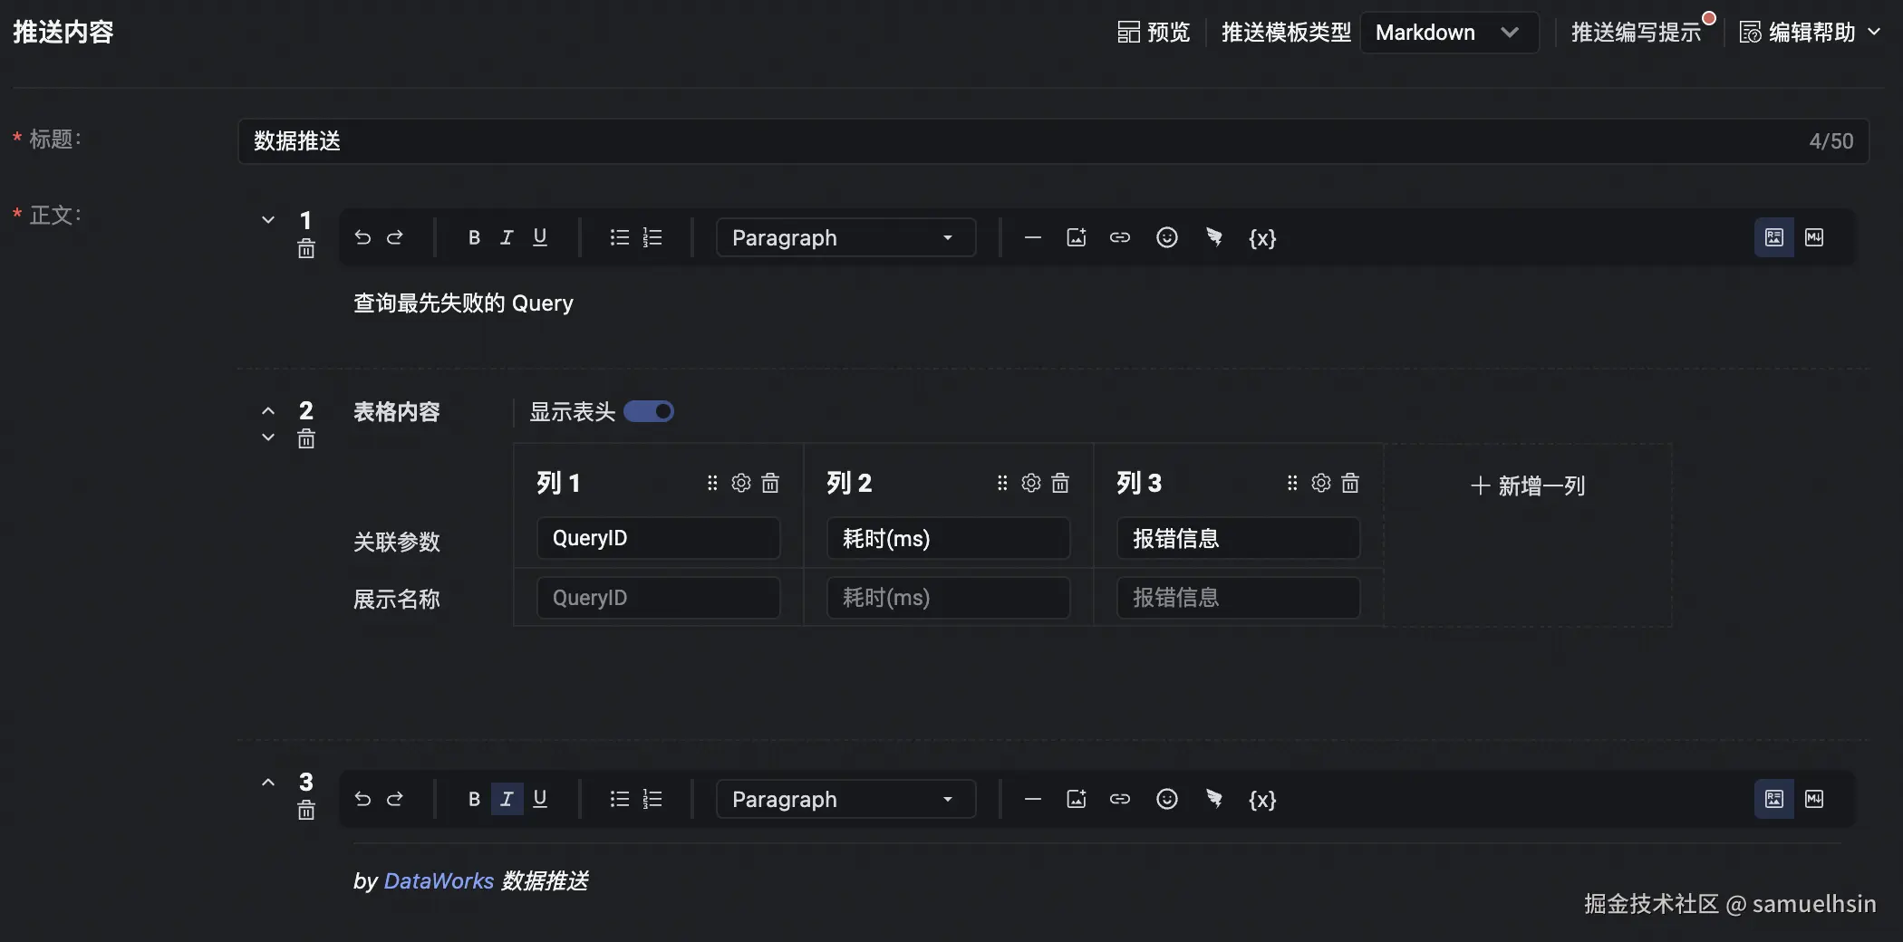Insert link in block 1 toolbar
This screenshot has height=942, width=1903.
1120,237
